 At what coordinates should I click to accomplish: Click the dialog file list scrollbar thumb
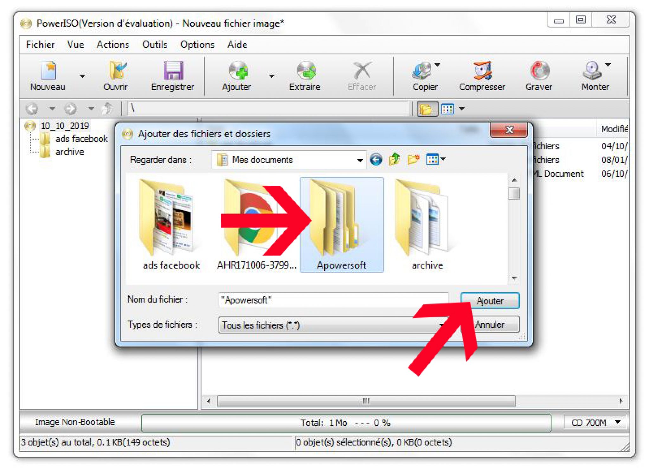coord(514,193)
